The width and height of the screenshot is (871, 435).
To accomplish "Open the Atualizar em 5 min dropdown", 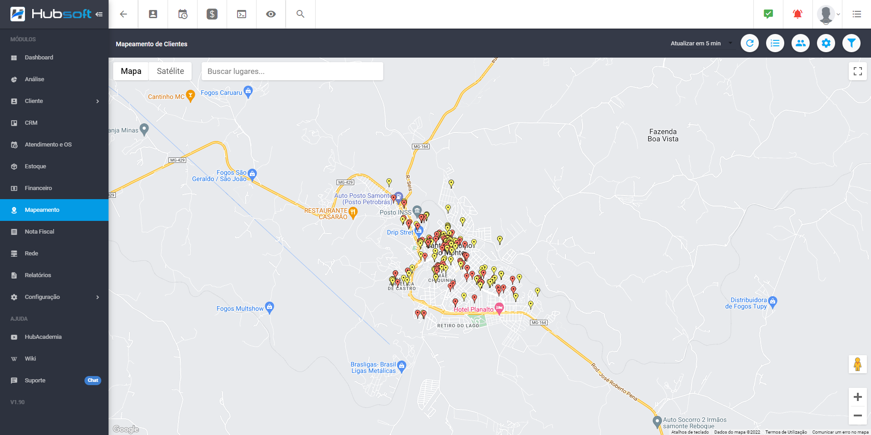I will click(x=702, y=43).
